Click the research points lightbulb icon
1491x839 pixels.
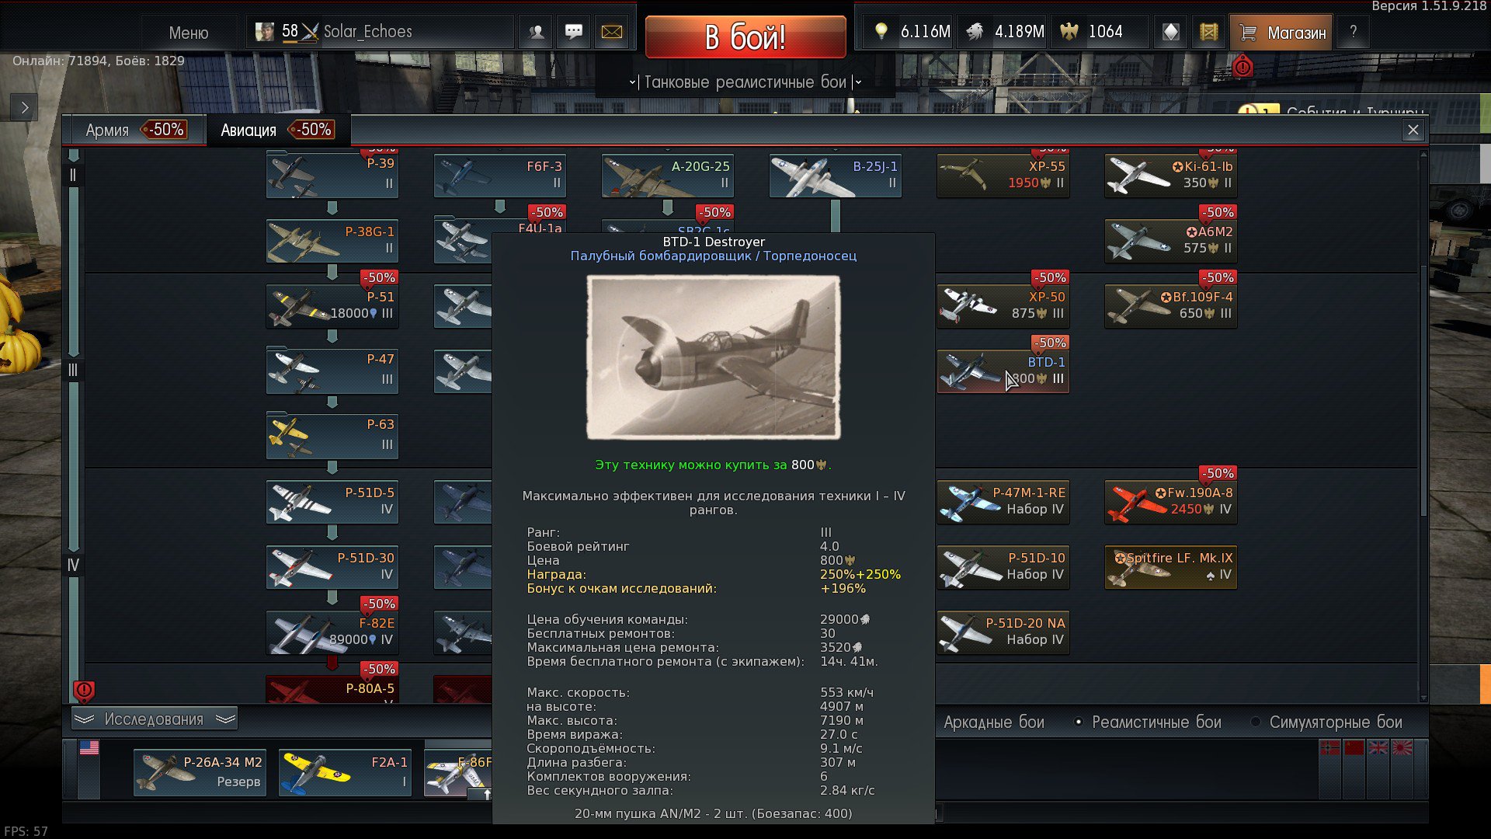point(881,32)
